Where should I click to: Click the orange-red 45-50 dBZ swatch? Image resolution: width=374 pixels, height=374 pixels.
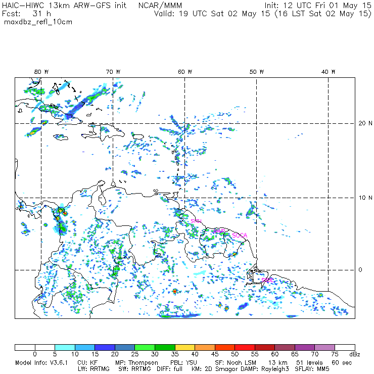click(225, 347)
